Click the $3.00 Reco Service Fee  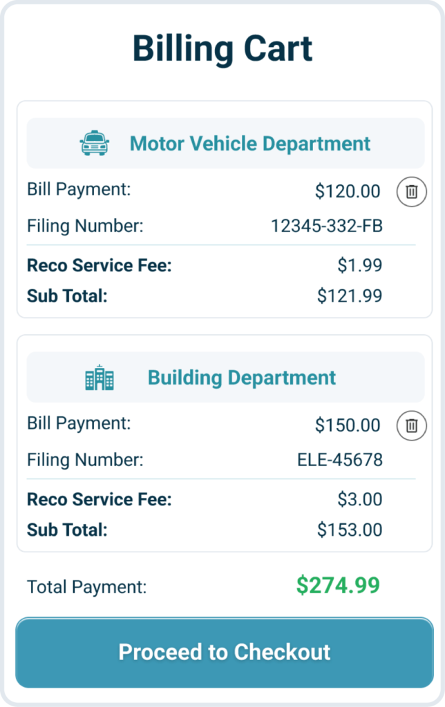coord(360,499)
